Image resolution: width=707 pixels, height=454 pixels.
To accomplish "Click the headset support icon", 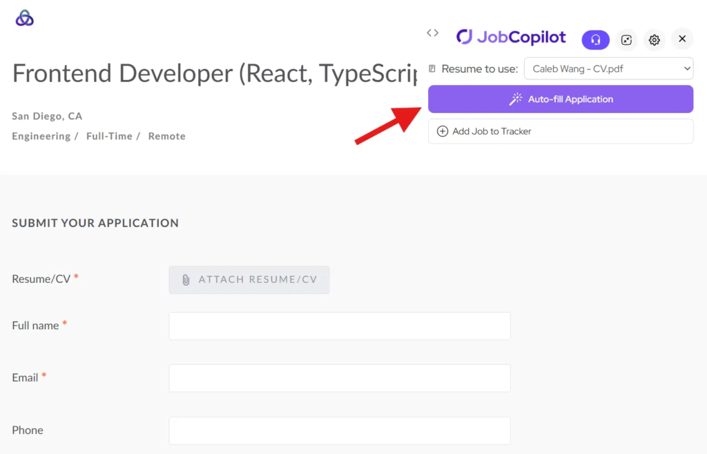I will pos(595,39).
